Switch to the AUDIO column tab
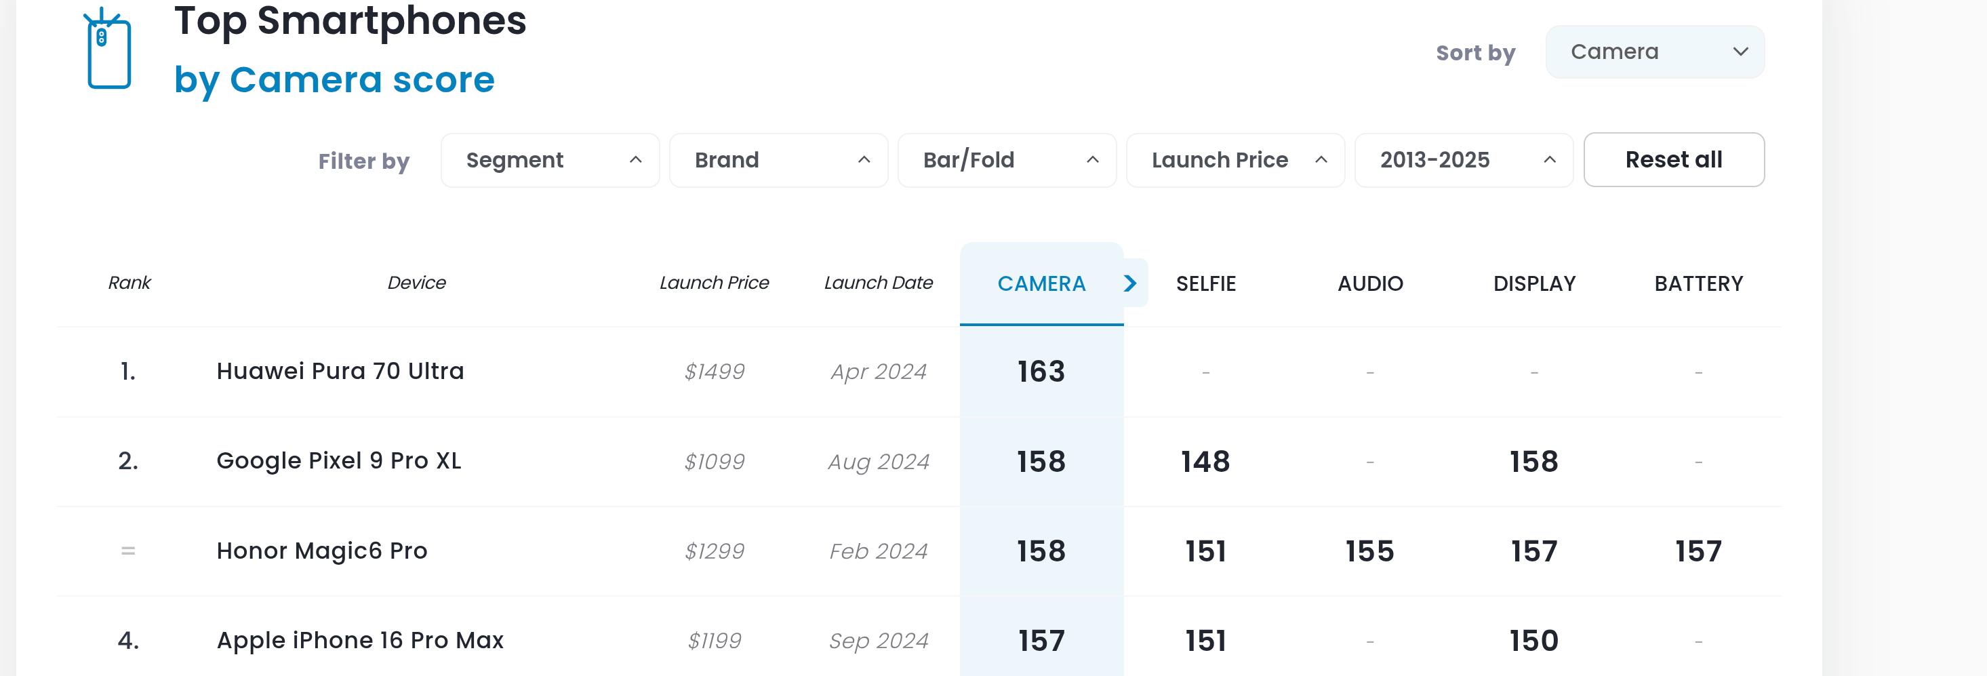1987x676 pixels. tap(1369, 284)
